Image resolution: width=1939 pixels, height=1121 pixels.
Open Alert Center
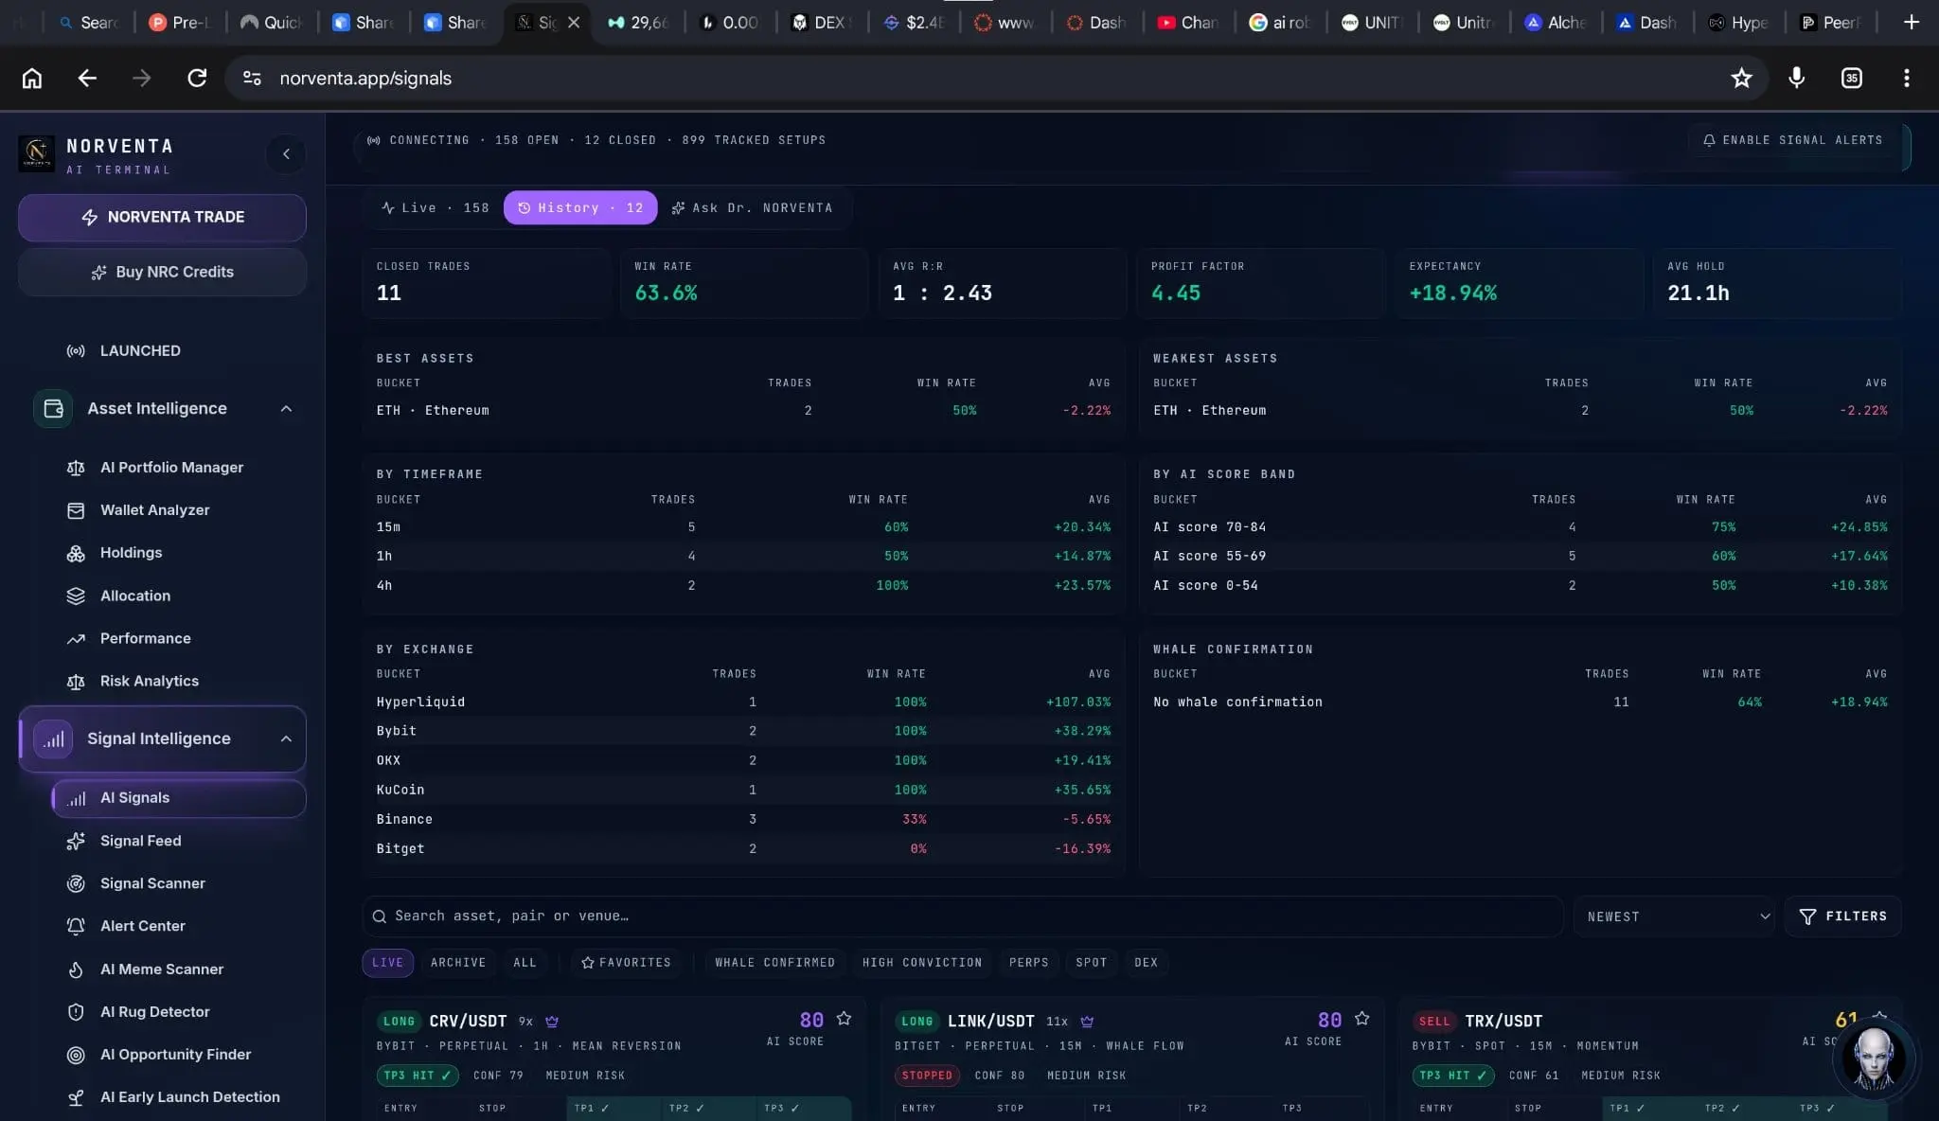pyautogui.click(x=142, y=926)
